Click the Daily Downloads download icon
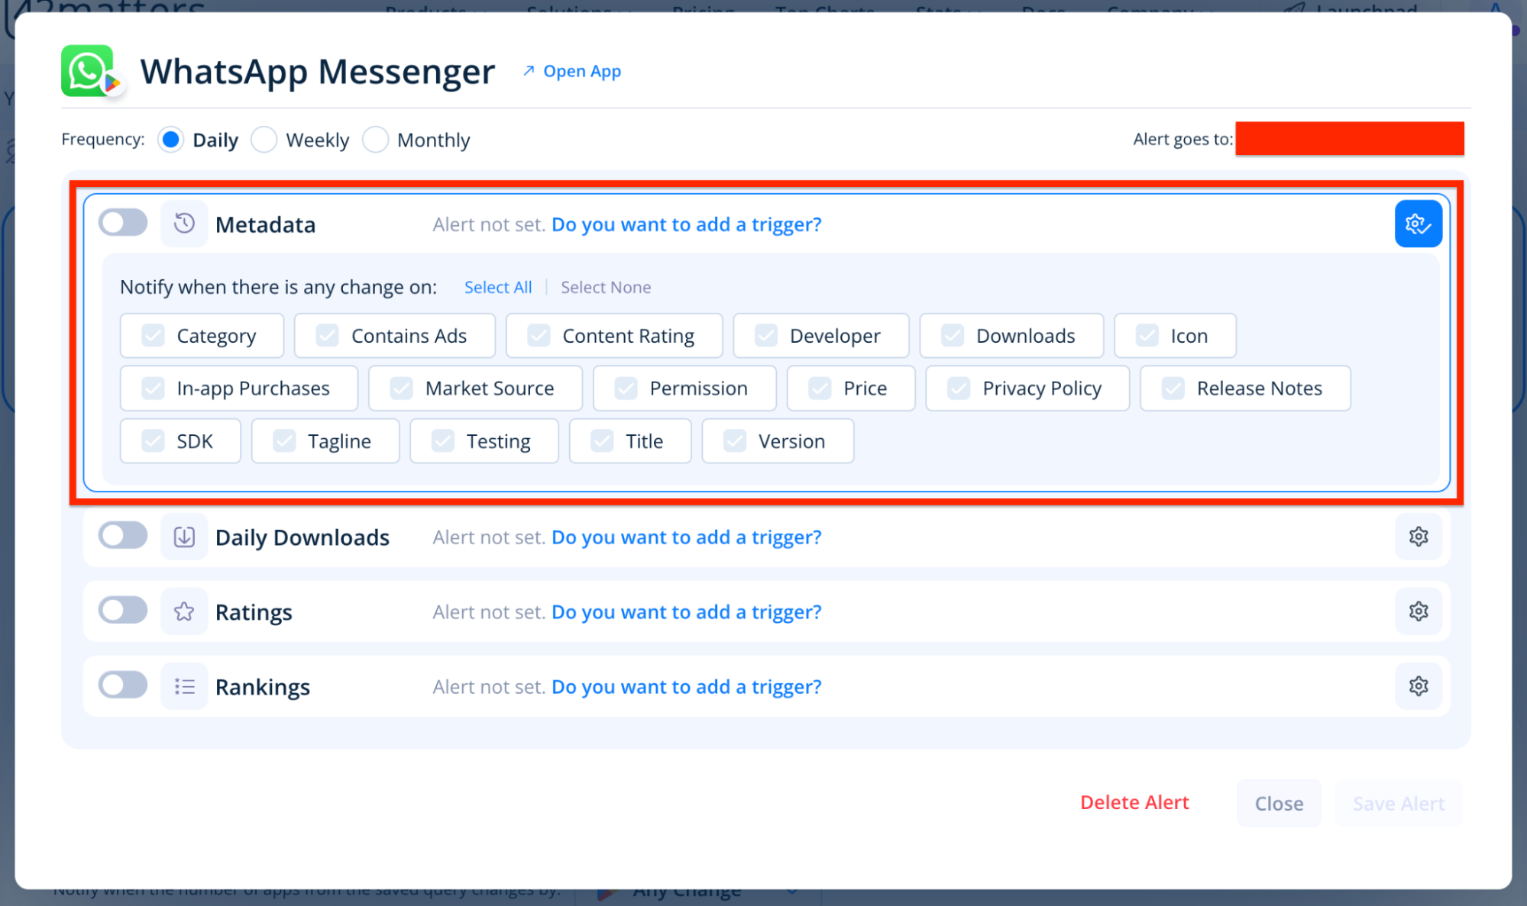Screen dimensions: 1527x906 (184, 537)
